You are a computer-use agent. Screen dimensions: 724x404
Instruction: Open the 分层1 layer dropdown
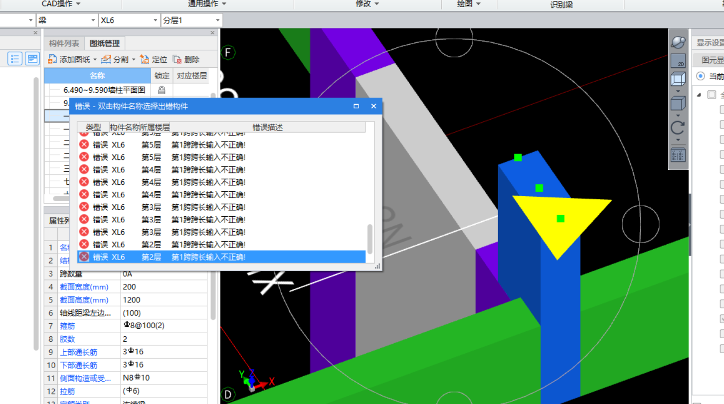tap(217, 20)
